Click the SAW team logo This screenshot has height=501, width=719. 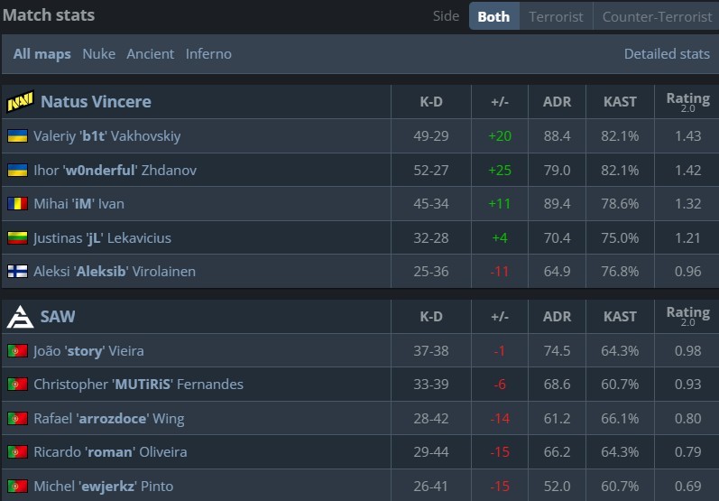(x=20, y=317)
